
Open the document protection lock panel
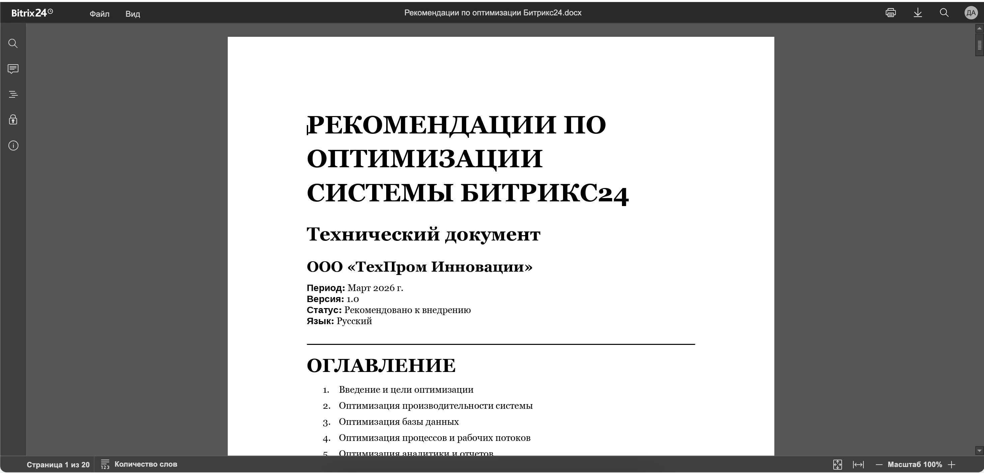point(13,120)
